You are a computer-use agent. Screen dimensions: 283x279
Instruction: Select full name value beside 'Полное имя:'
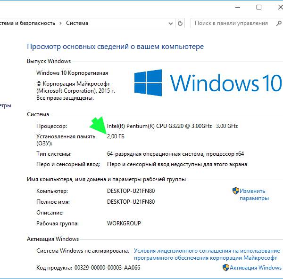(131, 201)
